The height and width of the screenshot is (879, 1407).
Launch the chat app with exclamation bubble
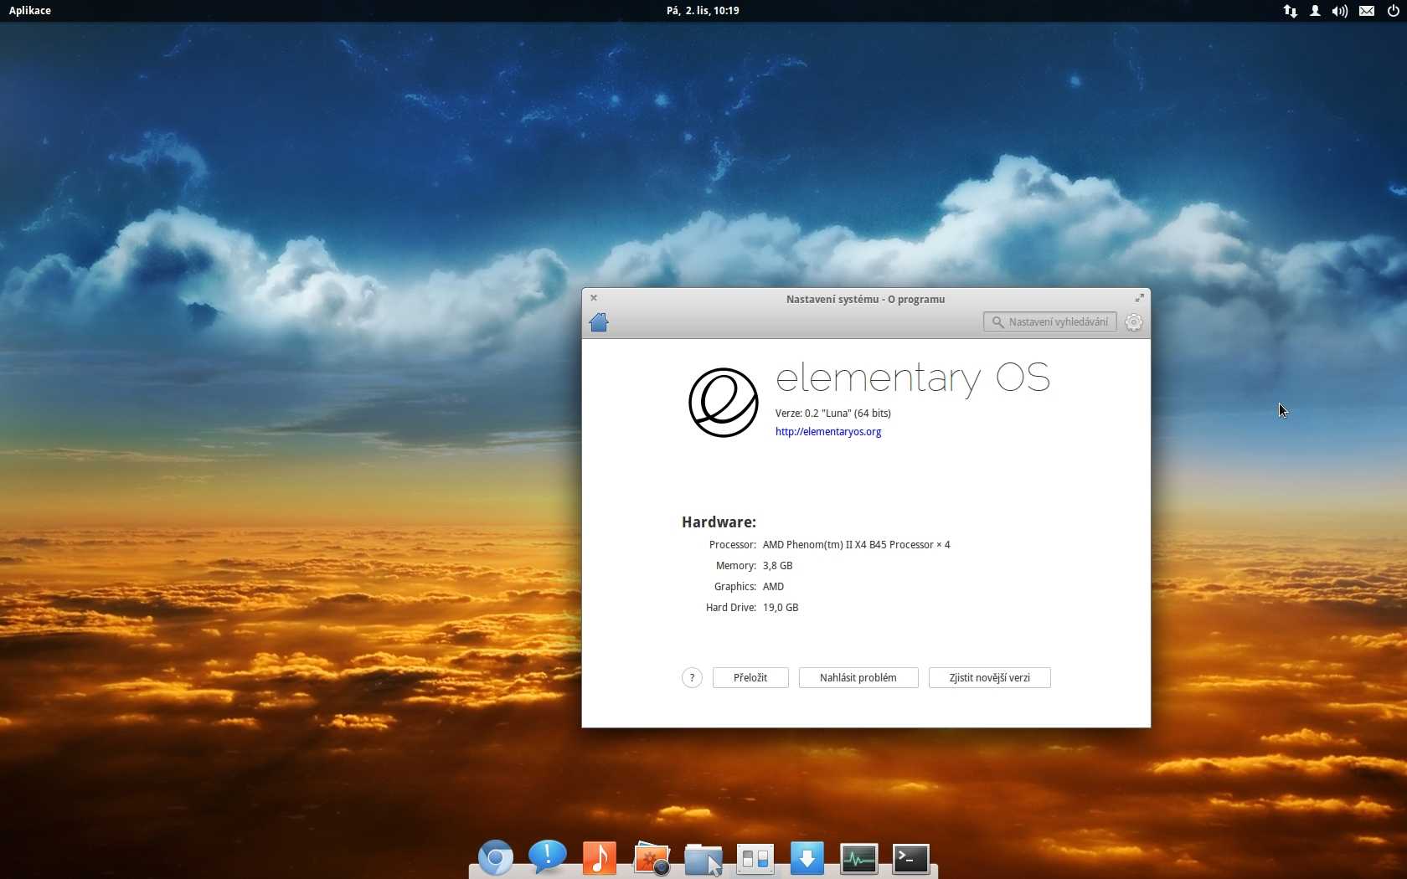548,857
